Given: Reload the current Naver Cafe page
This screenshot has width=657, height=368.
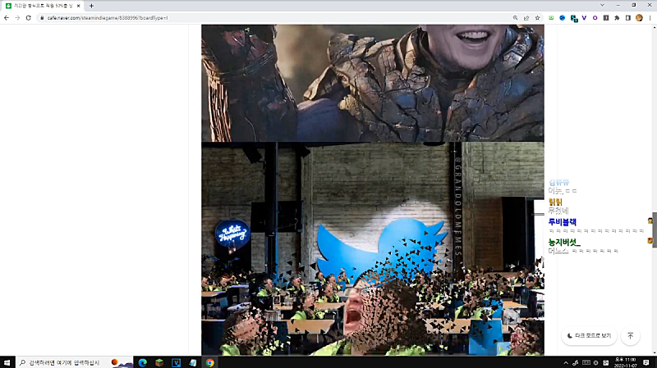Looking at the screenshot, I should pos(29,18).
